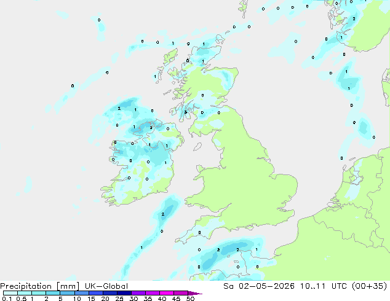Click the '45' legend value

click(176, 299)
